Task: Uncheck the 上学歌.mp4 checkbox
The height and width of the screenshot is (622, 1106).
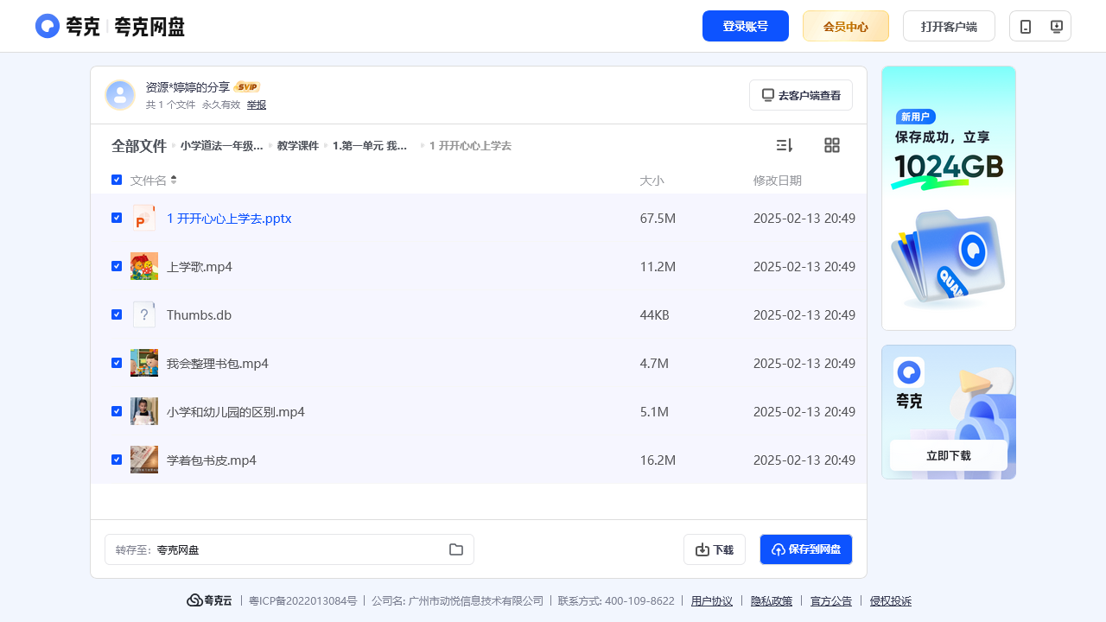Action: (x=117, y=266)
